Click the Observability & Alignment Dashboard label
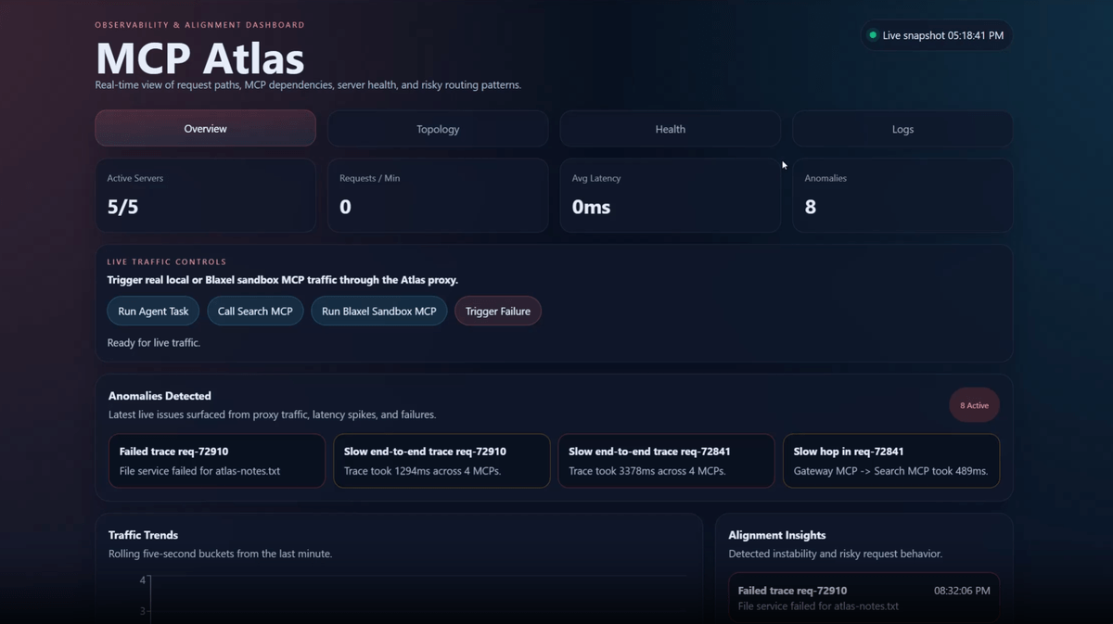Screen dimensions: 1113x624 199,25
